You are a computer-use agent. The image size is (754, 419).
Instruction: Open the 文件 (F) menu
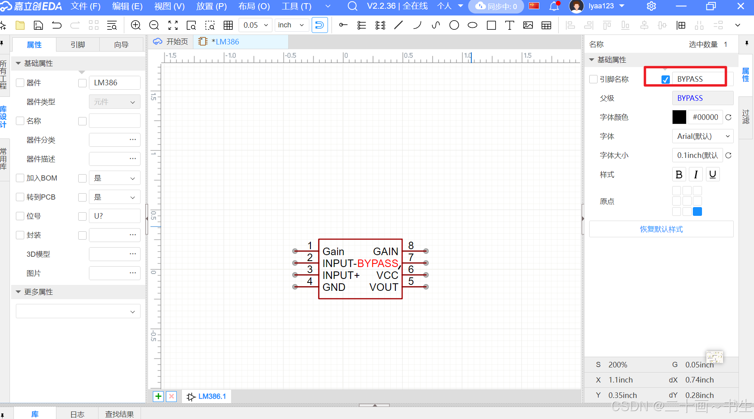pos(86,6)
